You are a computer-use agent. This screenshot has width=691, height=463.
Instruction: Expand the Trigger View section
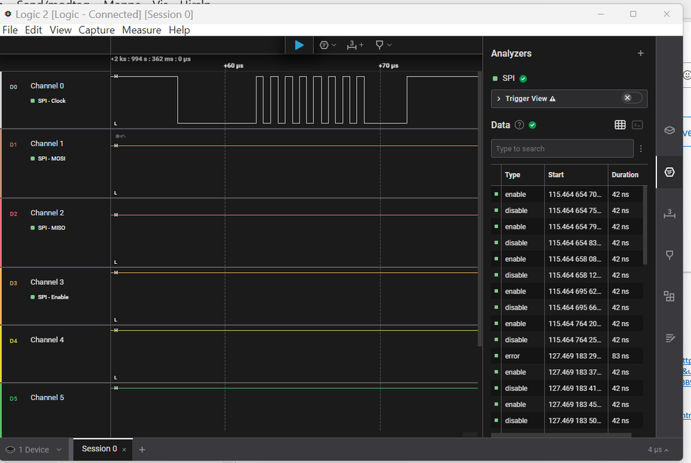pyautogui.click(x=499, y=99)
